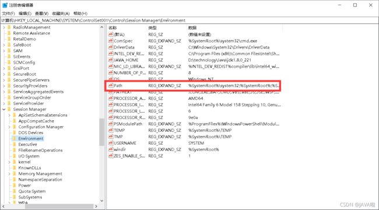Click the tree horizontal scrollbar thumb

(x=59, y=206)
